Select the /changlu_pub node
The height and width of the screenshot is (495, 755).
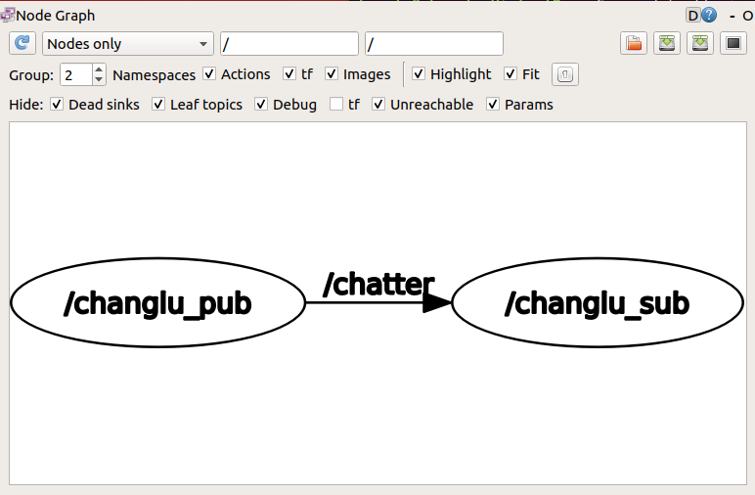point(157,302)
